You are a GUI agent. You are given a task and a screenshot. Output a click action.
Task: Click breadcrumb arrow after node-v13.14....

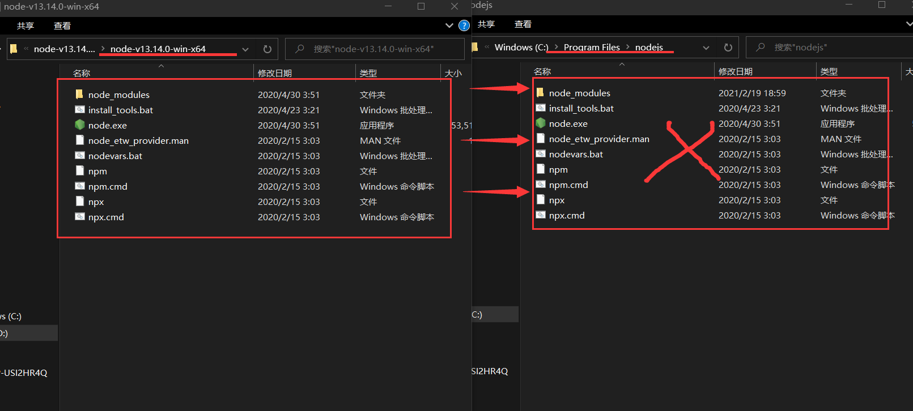pos(103,49)
